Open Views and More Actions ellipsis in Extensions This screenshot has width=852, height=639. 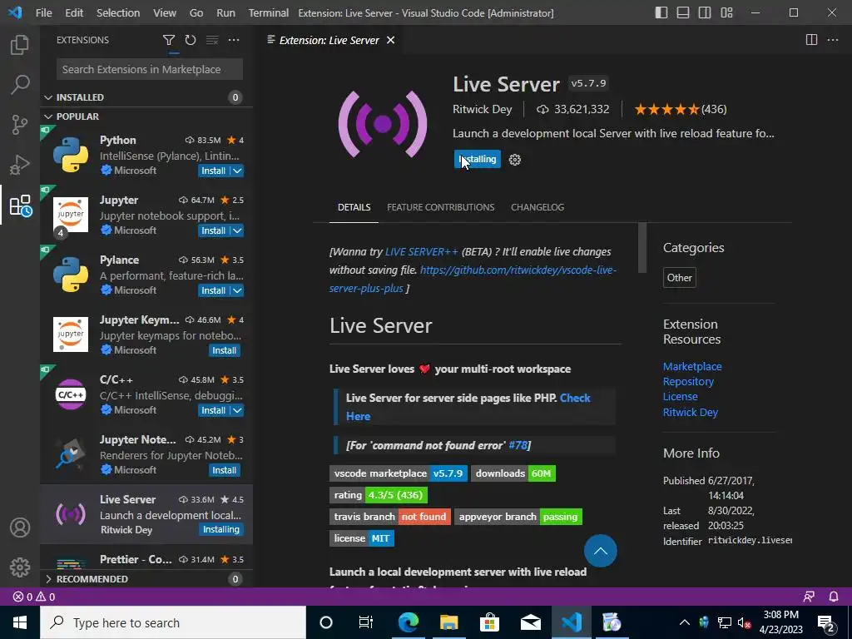tap(234, 40)
